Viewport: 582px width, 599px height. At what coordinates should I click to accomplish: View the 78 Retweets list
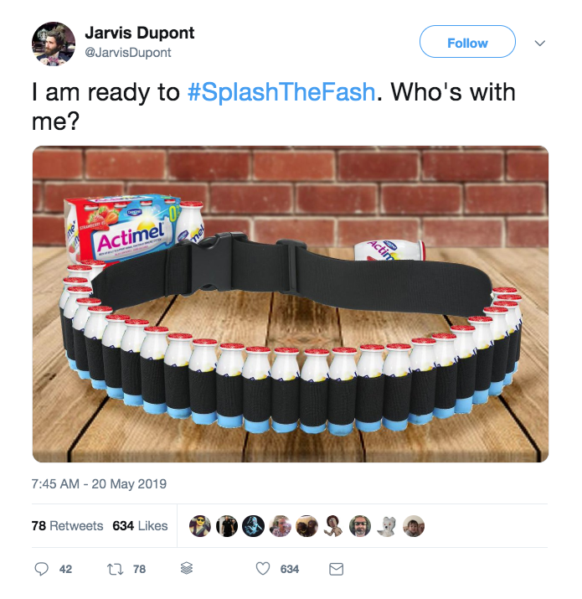pos(67,526)
